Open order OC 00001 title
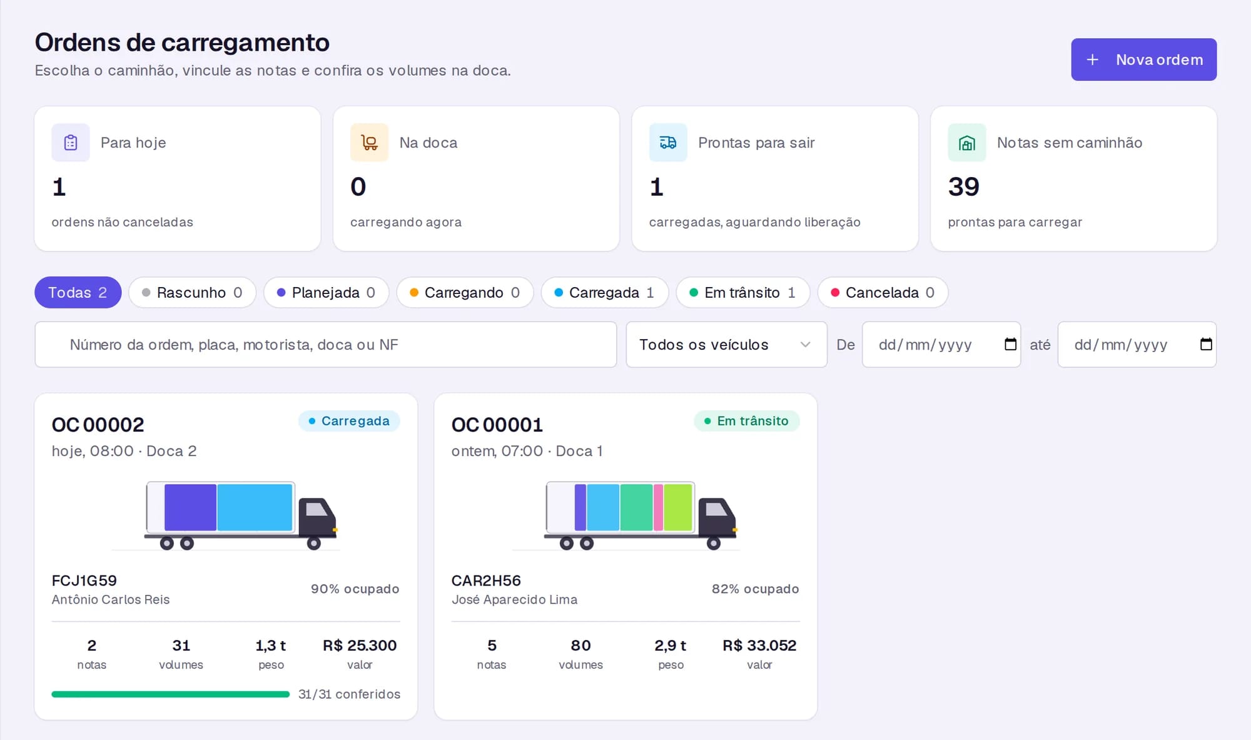 (497, 425)
